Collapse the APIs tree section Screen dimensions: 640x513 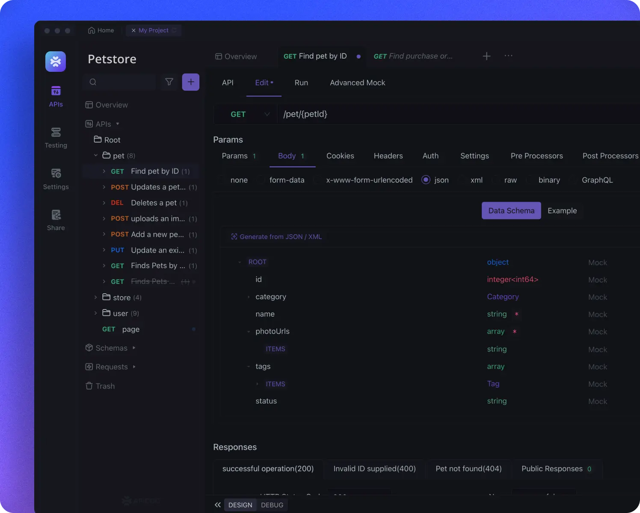tap(118, 124)
